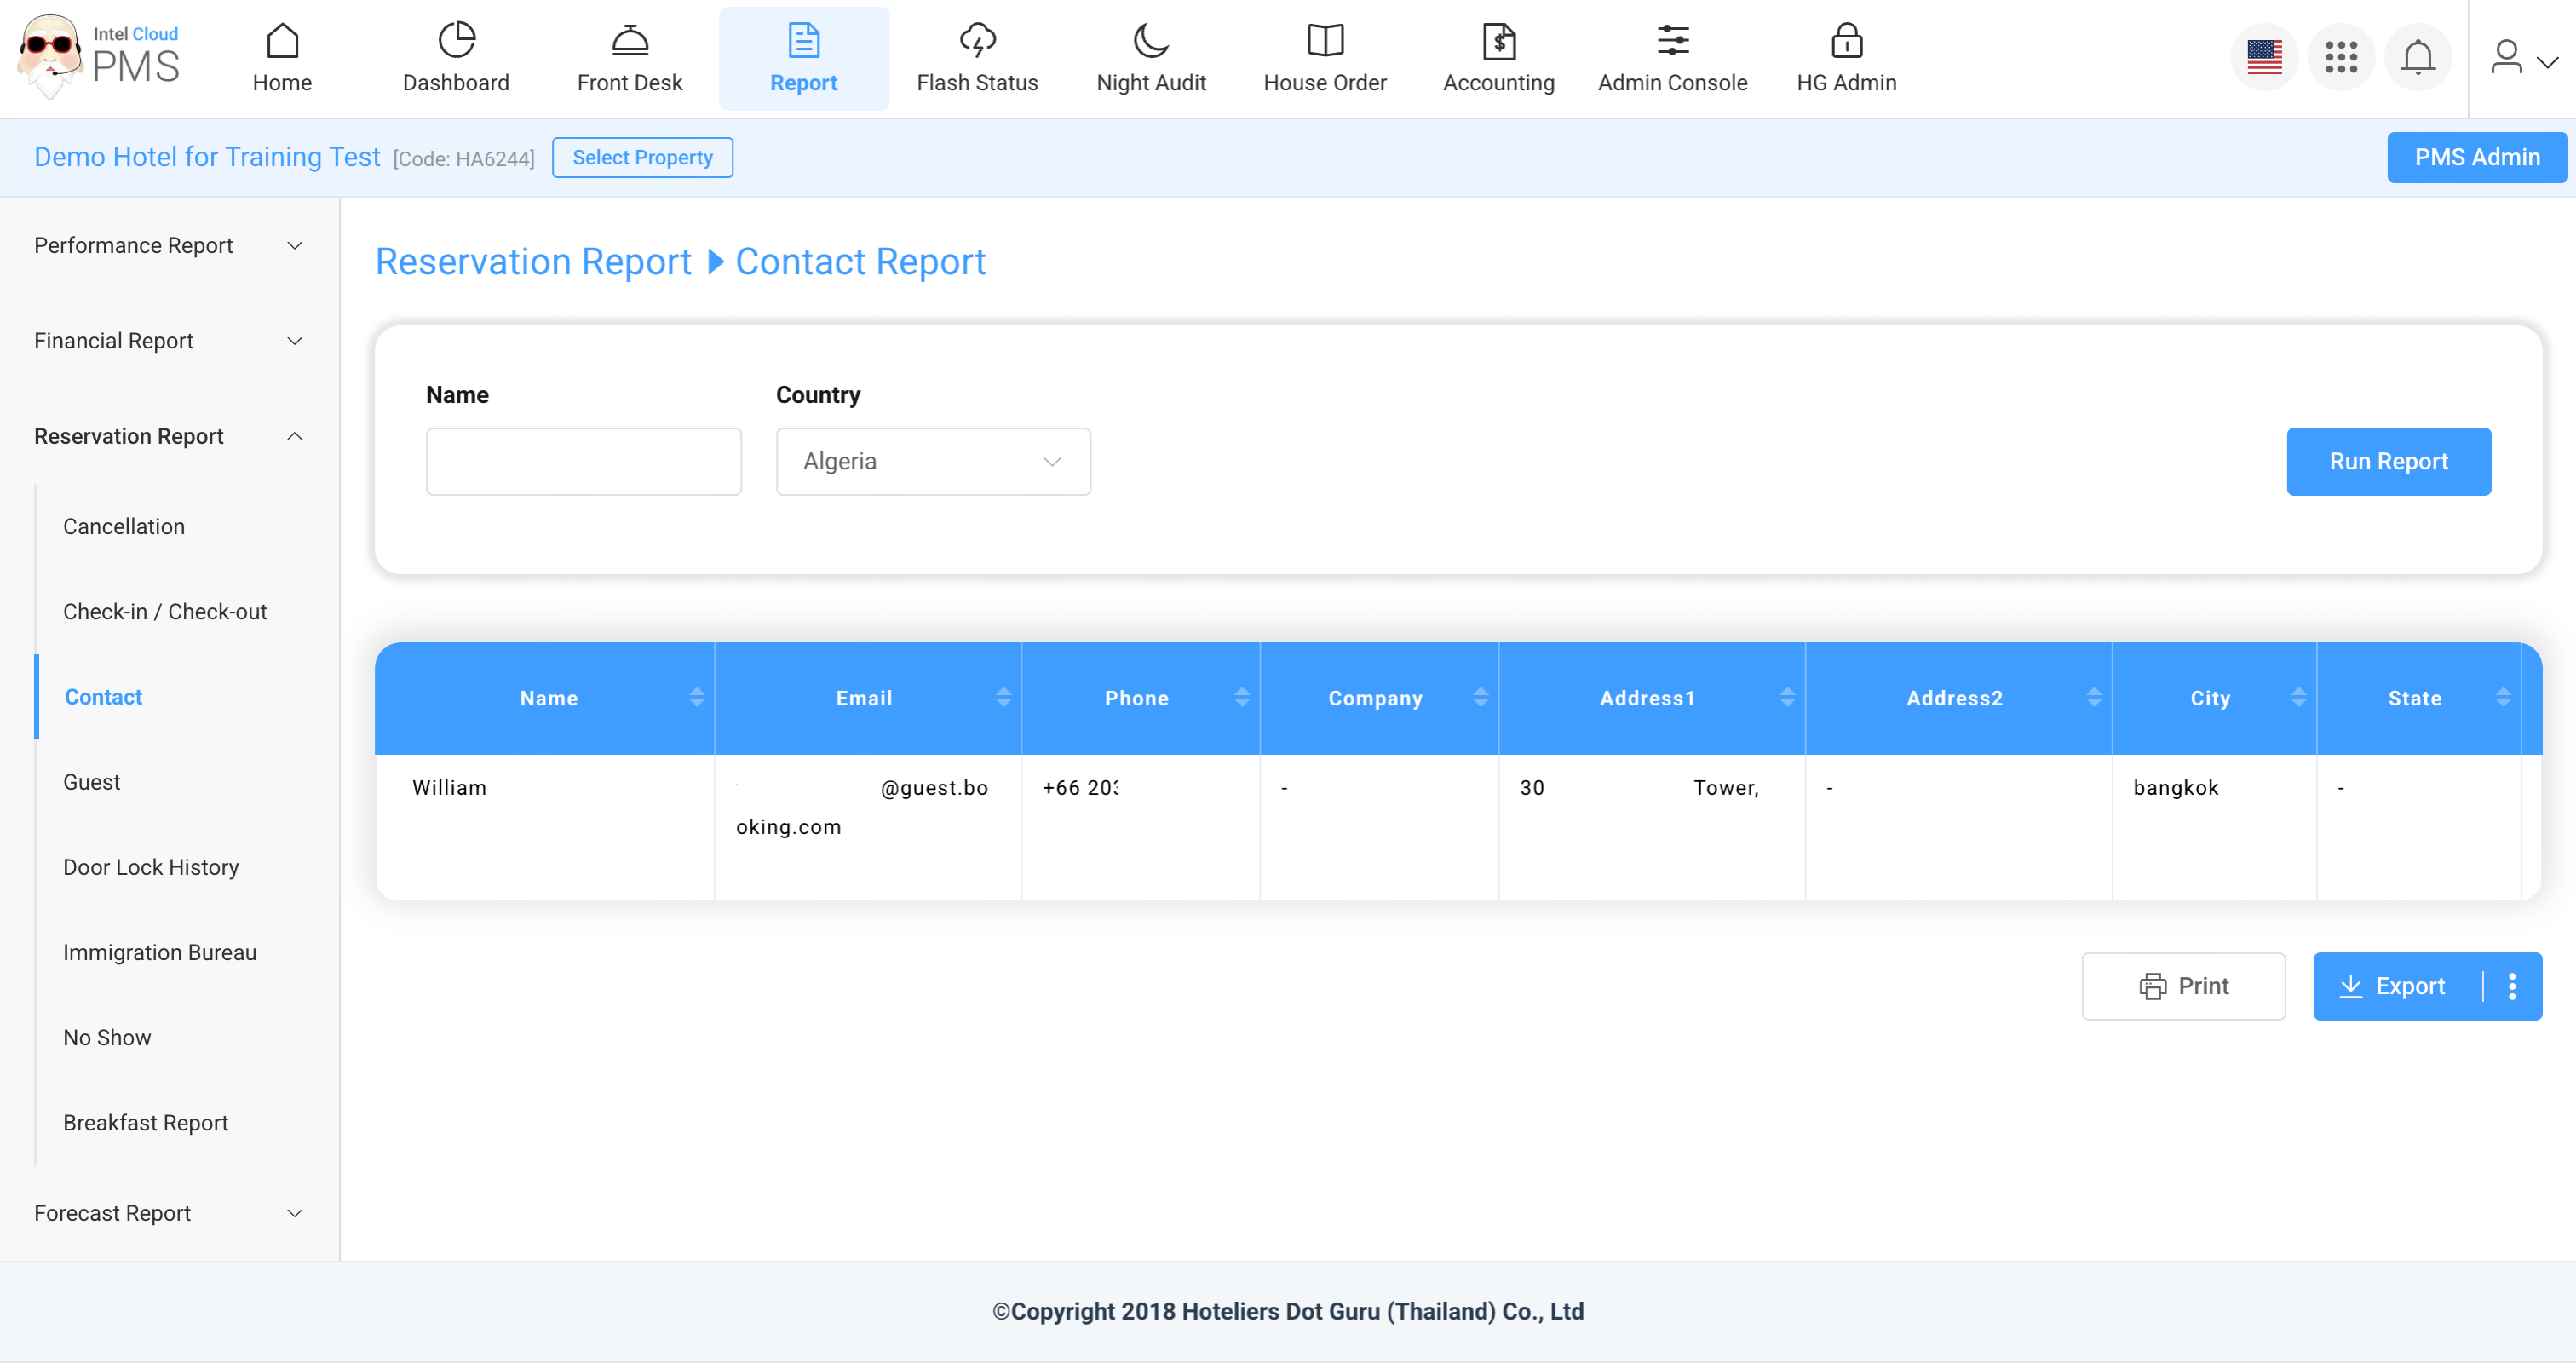Open the US flag language selector
The height and width of the screenshot is (1363, 2576).
[x=2263, y=58]
